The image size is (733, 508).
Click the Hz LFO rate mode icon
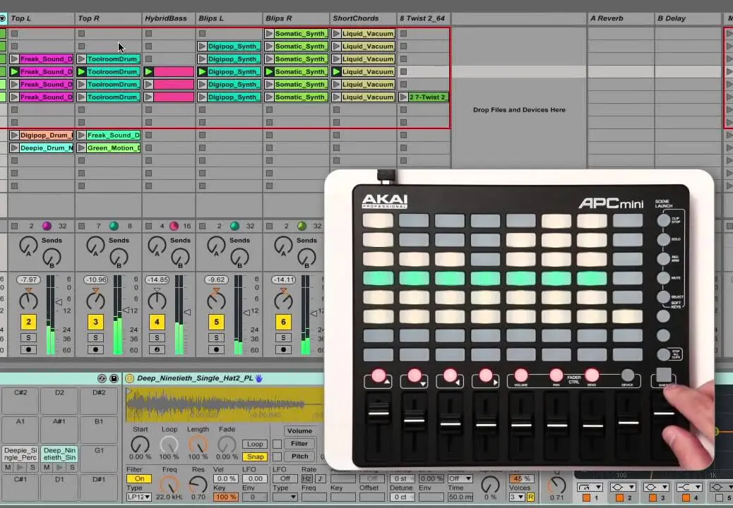306,478
